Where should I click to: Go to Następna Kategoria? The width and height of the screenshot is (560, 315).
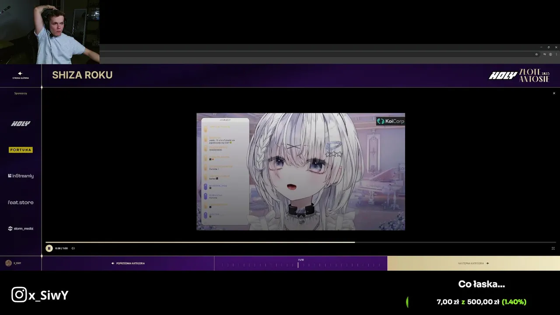pyautogui.click(x=473, y=263)
